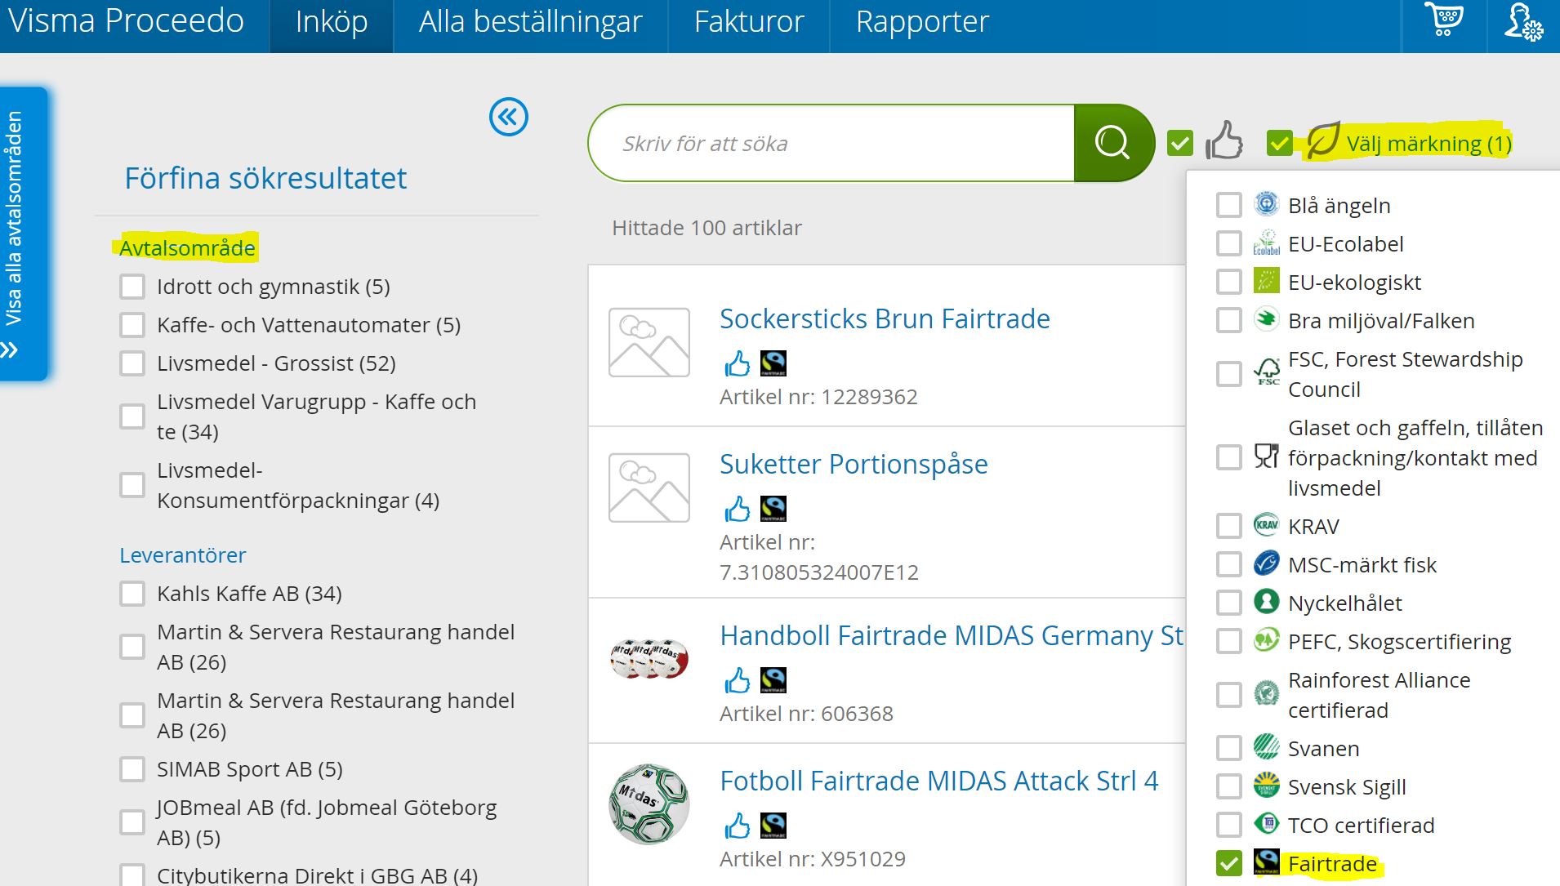Image resolution: width=1560 pixels, height=886 pixels.
Task: Check the Livsmedel - Grossist (52) checkbox
Action: coord(132,363)
